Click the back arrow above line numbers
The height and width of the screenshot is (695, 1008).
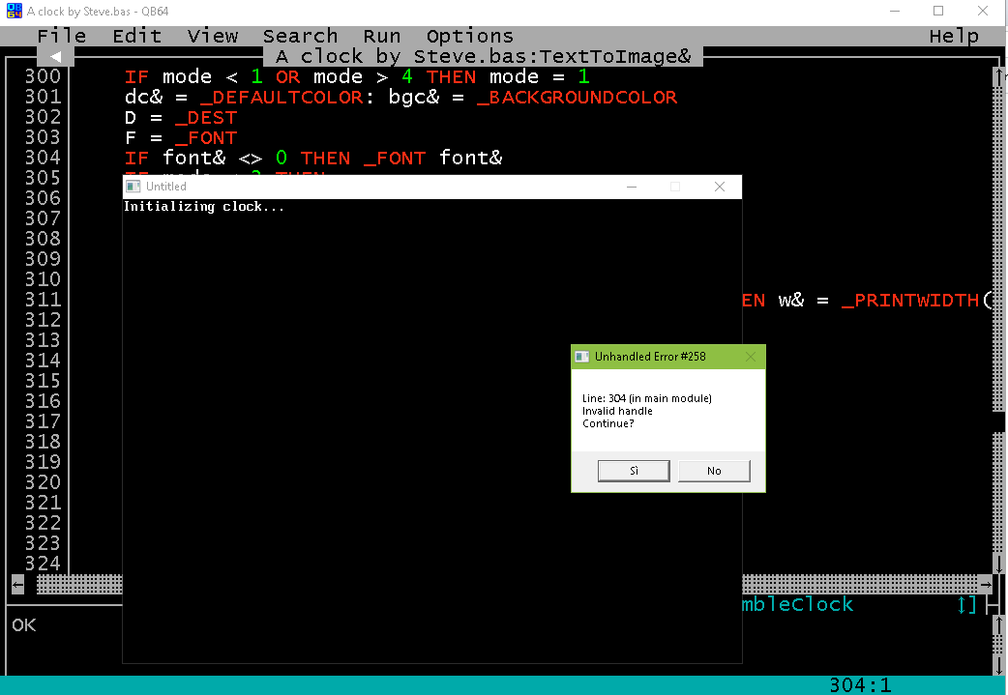(56, 56)
